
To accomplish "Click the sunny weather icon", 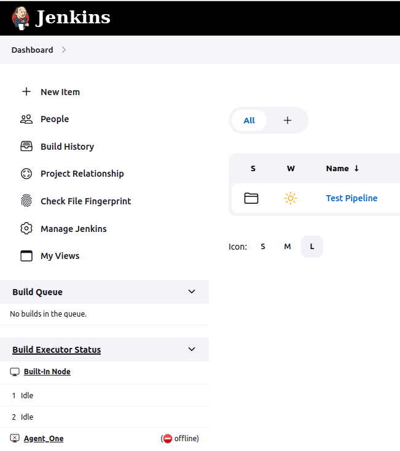I will 291,198.
